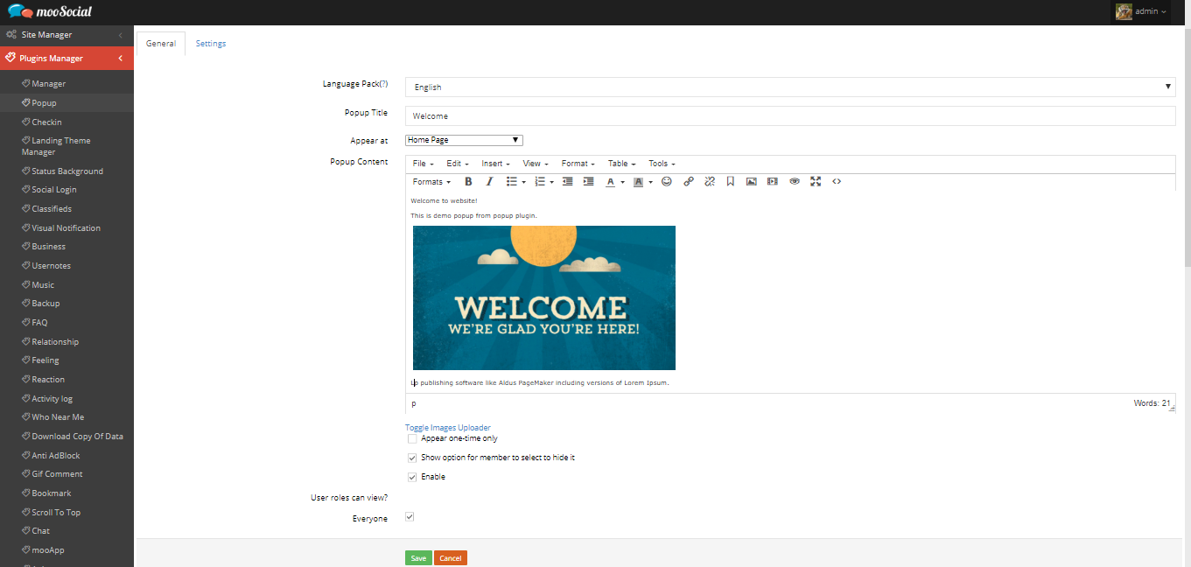Image resolution: width=1191 pixels, height=567 pixels.
Task: Click the mooSocial logo
Action: pyautogui.click(x=50, y=11)
